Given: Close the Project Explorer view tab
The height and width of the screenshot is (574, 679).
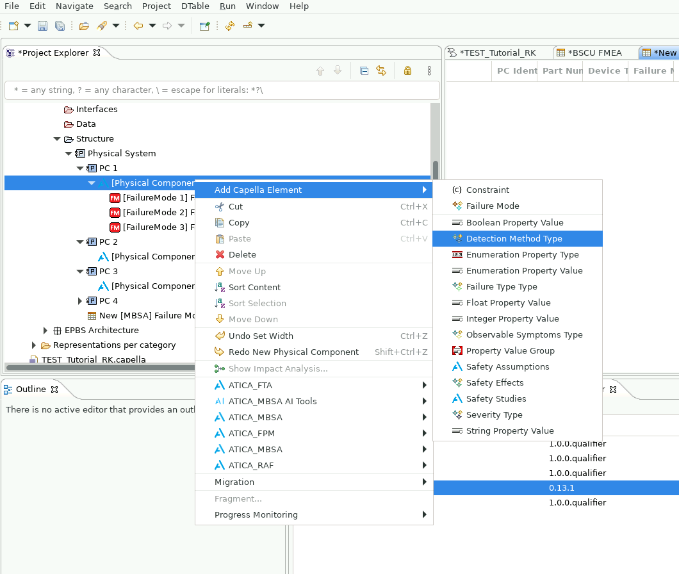Looking at the screenshot, I should coord(97,53).
